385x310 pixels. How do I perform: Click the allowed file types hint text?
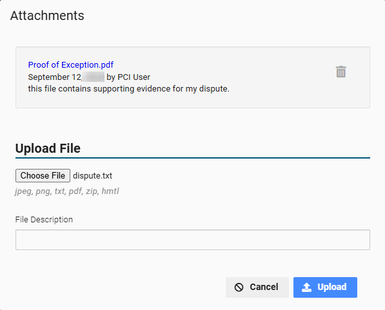coord(67,191)
